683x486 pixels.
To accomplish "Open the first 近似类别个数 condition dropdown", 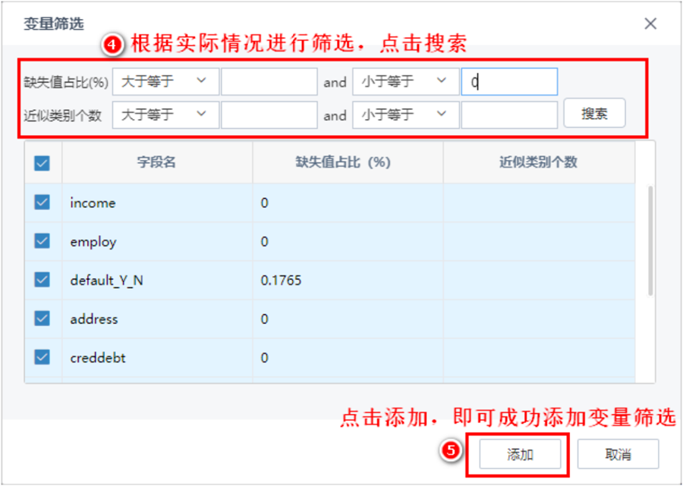I will [x=165, y=115].
